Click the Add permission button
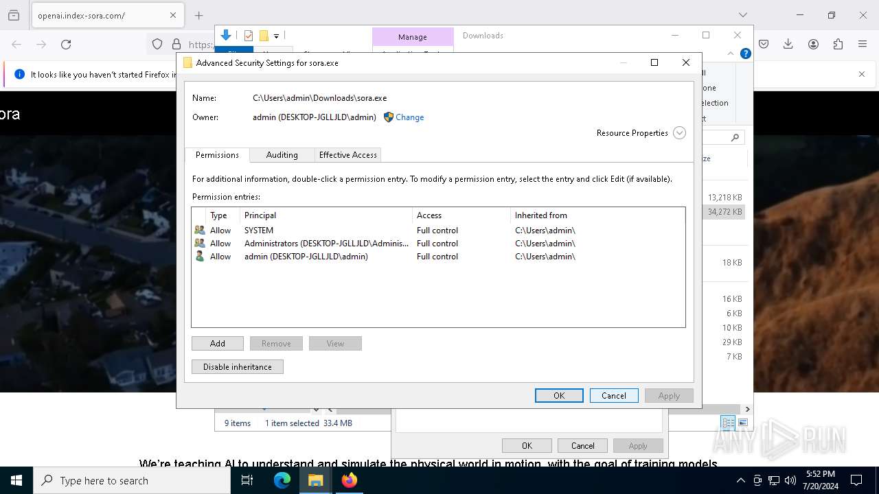 (218, 344)
